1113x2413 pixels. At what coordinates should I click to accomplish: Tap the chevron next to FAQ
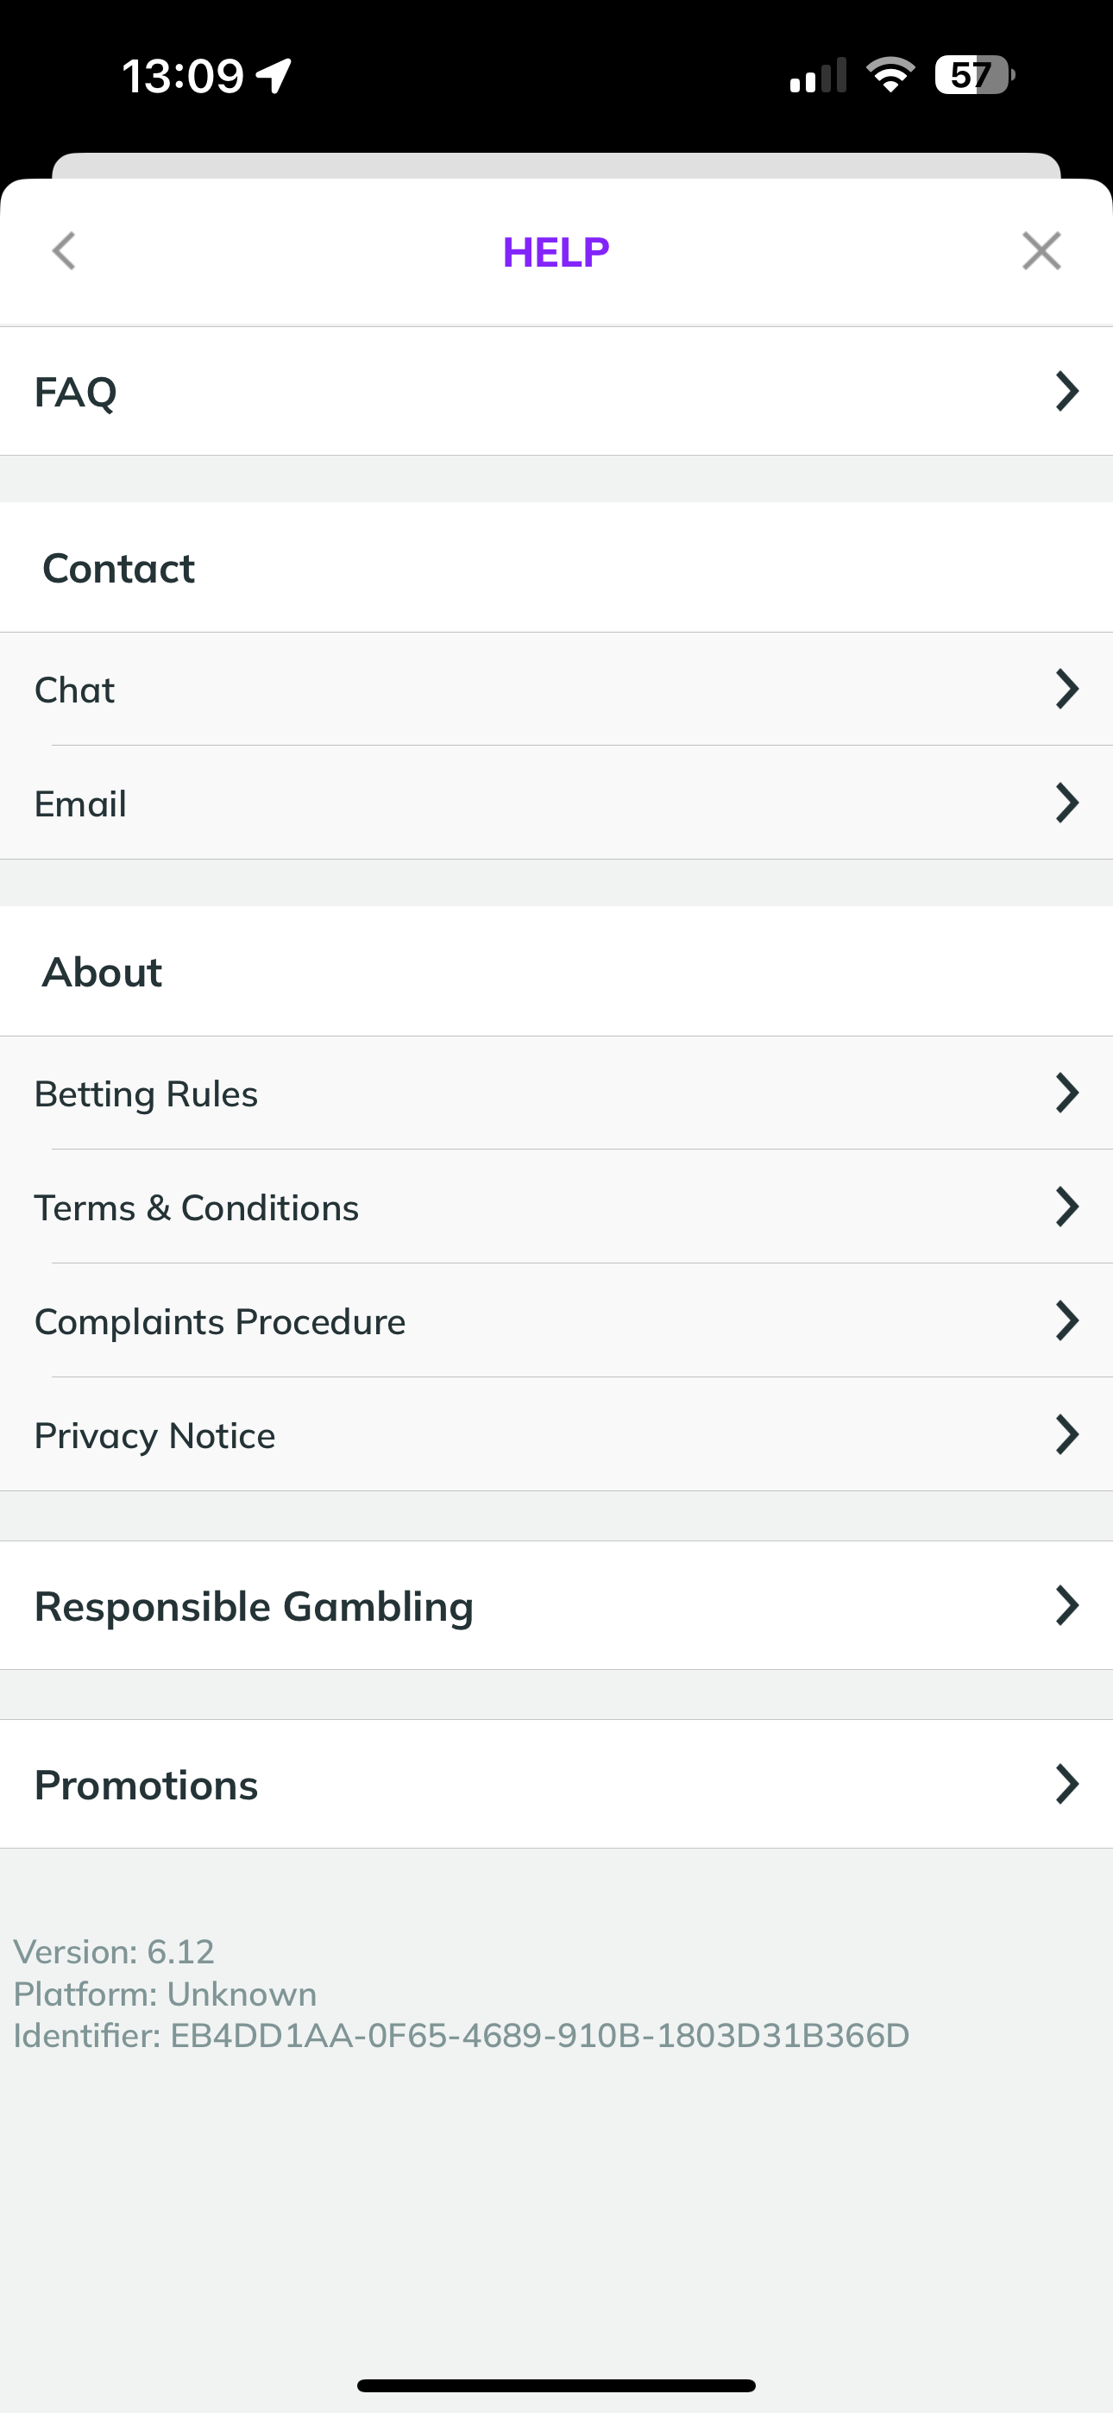pyautogui.click(x=1066, y=392)
